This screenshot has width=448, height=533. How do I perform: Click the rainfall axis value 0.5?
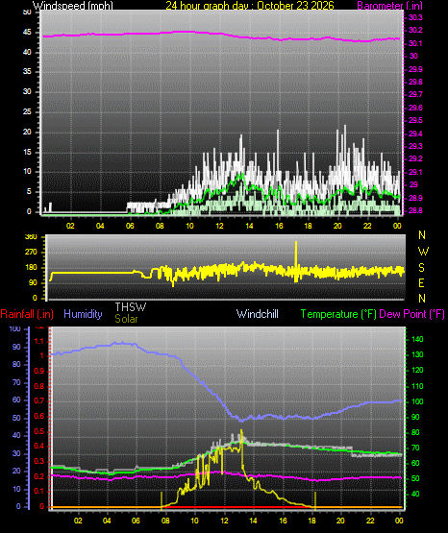(x=39, y=431)
